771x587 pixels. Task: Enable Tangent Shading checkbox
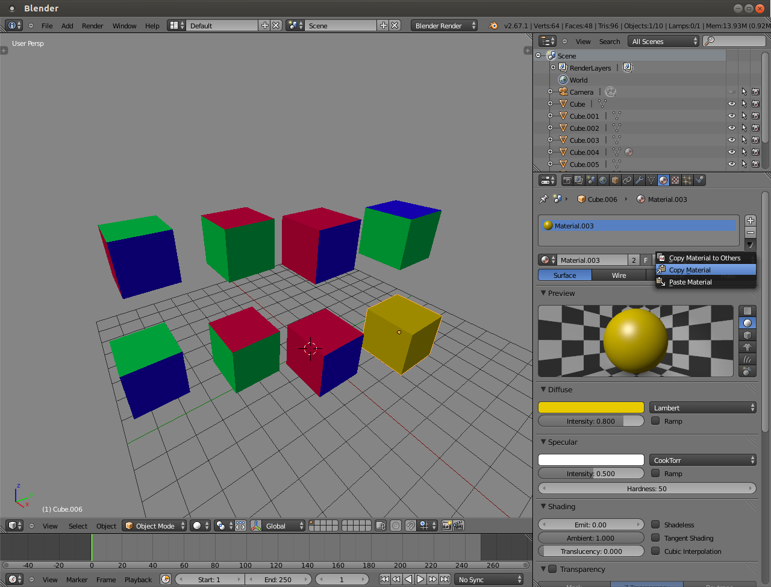point(655,538)
